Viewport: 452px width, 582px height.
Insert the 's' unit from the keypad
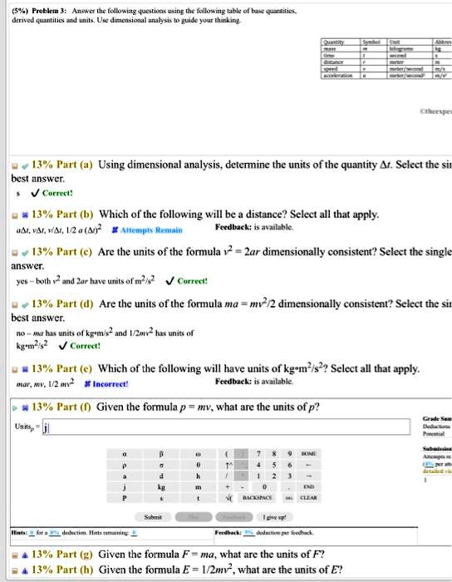(x=161, y=498)
